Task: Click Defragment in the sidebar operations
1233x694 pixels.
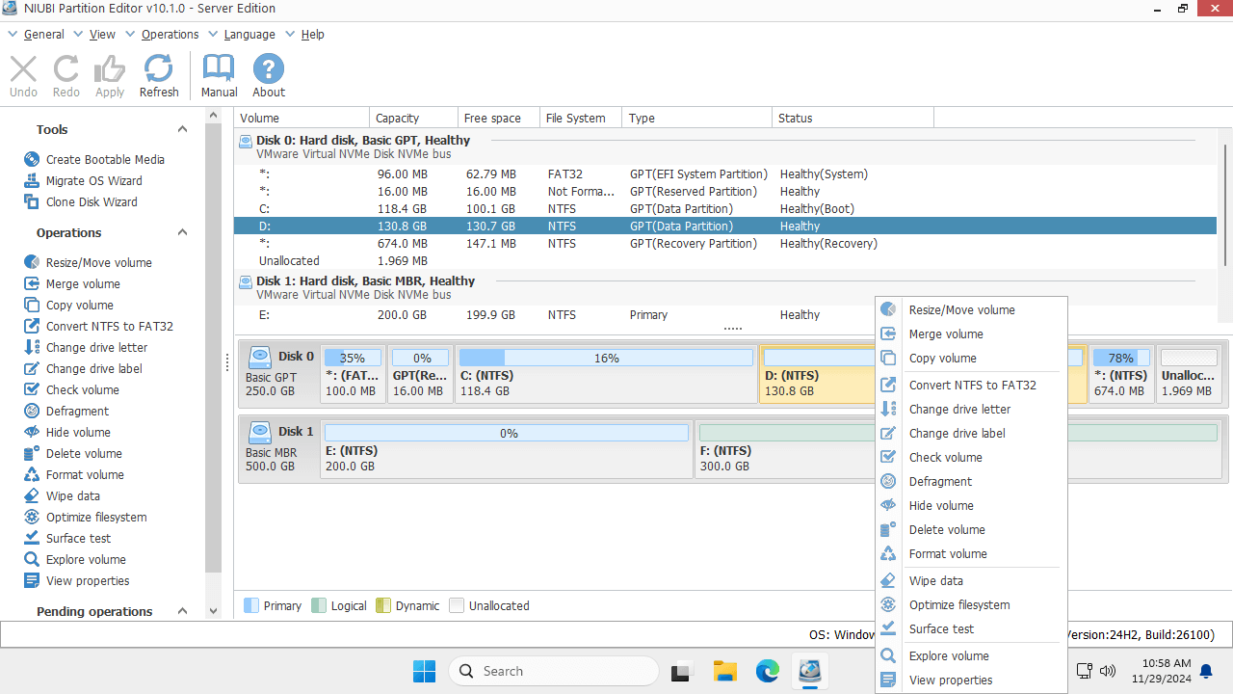Action: click(x=77, y=412)
